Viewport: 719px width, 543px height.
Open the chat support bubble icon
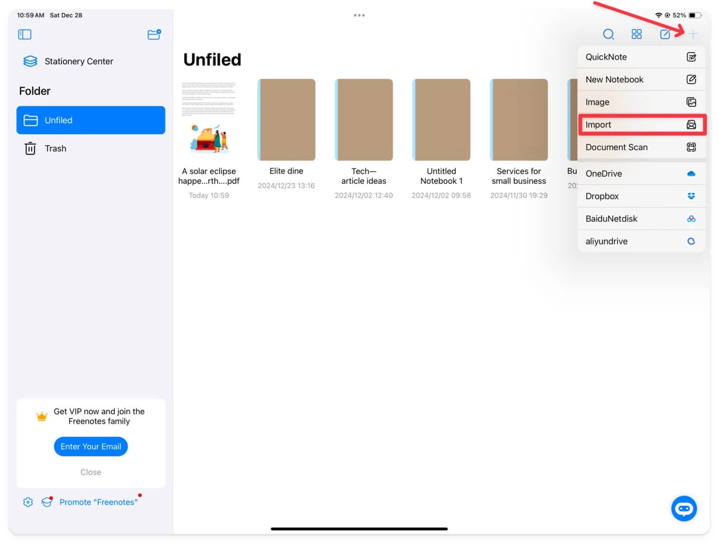(x=684, y=508)
